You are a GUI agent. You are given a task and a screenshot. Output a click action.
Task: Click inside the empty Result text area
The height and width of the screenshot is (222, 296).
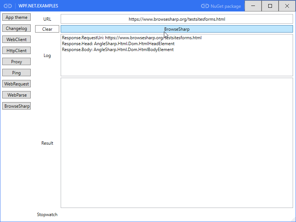[177, 143]
